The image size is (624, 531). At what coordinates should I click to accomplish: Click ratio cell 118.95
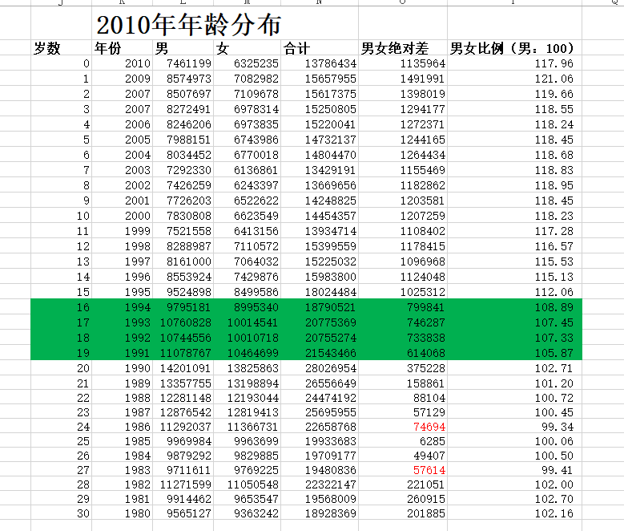554,185
